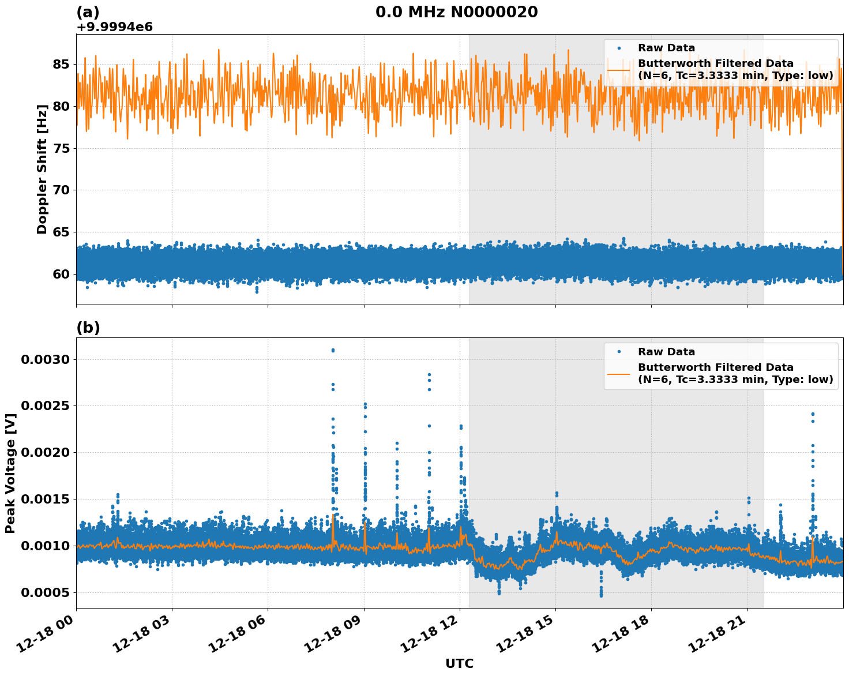The image size is (849, 676).
Task: Toggle the Raw Data legend entry in panel (a)
Action: click(666, 48)
